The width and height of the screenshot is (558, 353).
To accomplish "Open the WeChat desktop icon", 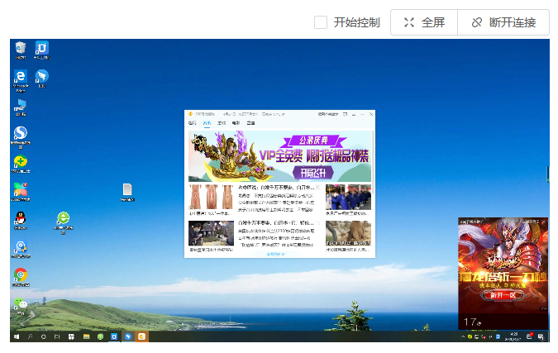I will [x=21, y=304].
